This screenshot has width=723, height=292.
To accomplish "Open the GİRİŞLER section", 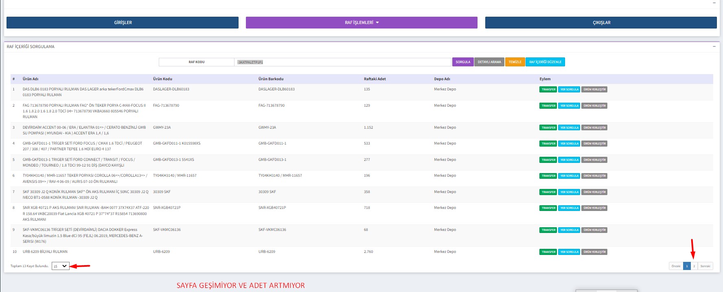I will (123, 23).
